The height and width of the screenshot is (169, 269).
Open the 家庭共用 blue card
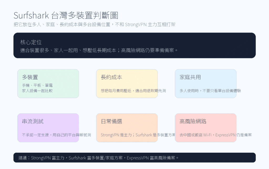[205, 84]
